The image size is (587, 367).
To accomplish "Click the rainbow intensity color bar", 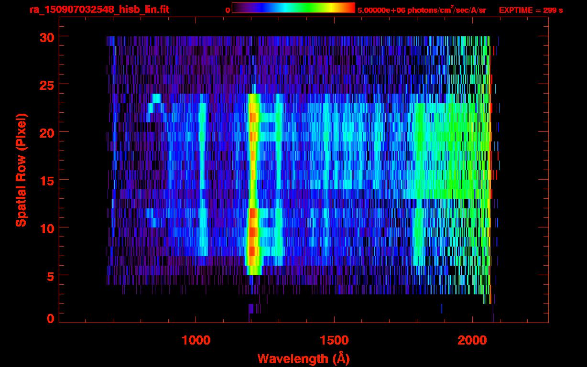I will (293, 8).
